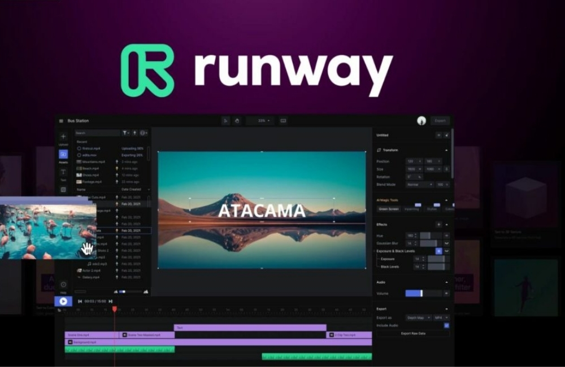The image size is (565, 367).
Task: Select the ATACAMA text on canvas
Action: coord(262,211)
